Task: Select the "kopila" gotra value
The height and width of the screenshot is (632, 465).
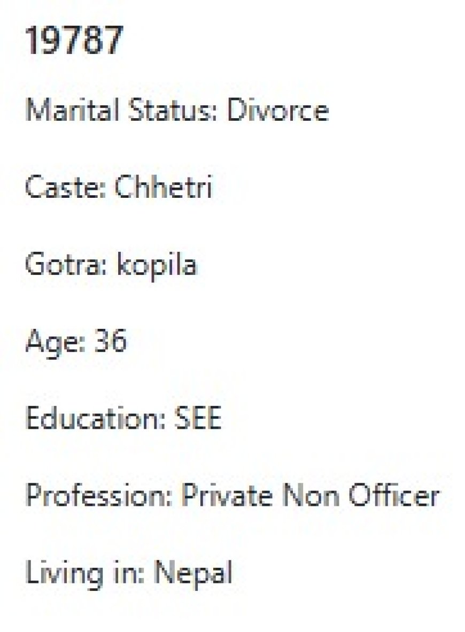Action: [157, 265]
